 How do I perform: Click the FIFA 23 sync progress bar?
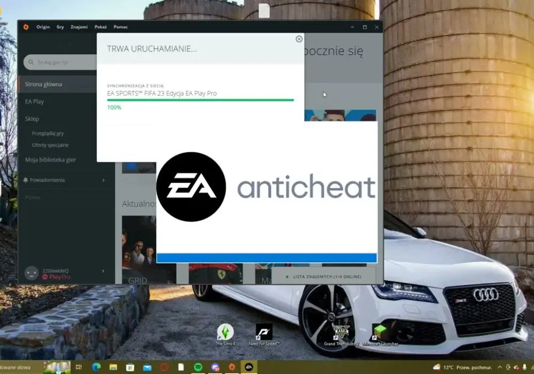(200, 100)
